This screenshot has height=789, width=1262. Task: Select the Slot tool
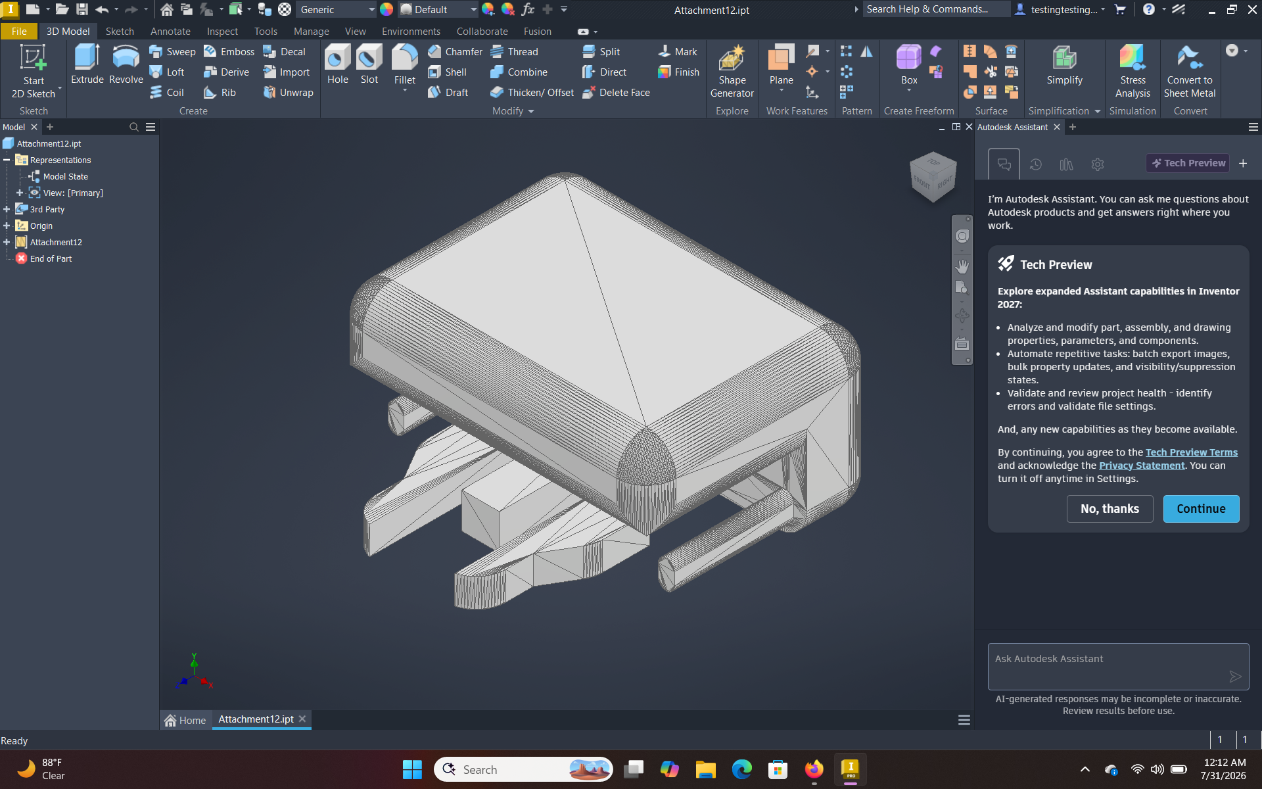tap(369, 64)
